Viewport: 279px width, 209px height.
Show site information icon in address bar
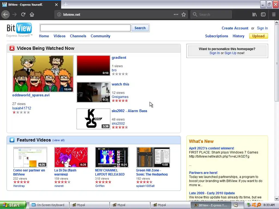(59, 15)
